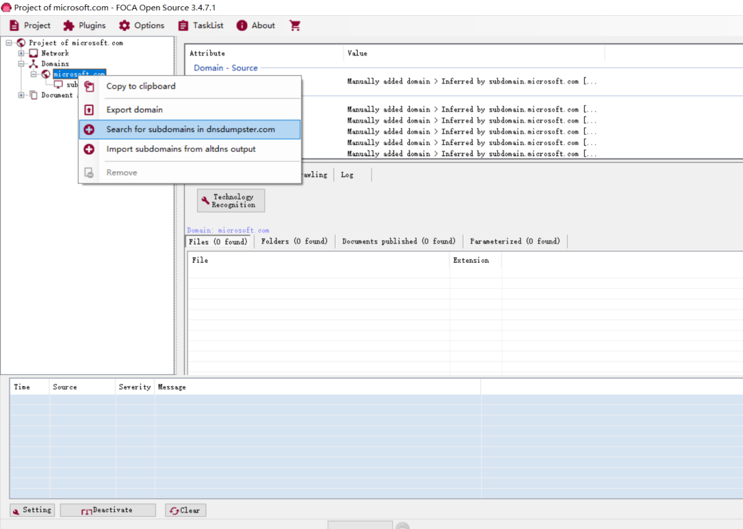Sort log by Message column
This screenshot has width=743, height=529.
coord(317,387)
